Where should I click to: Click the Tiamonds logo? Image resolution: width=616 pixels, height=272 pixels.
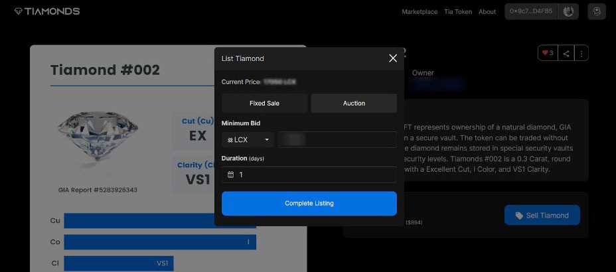pyautogui.click(x=46, y=11)
